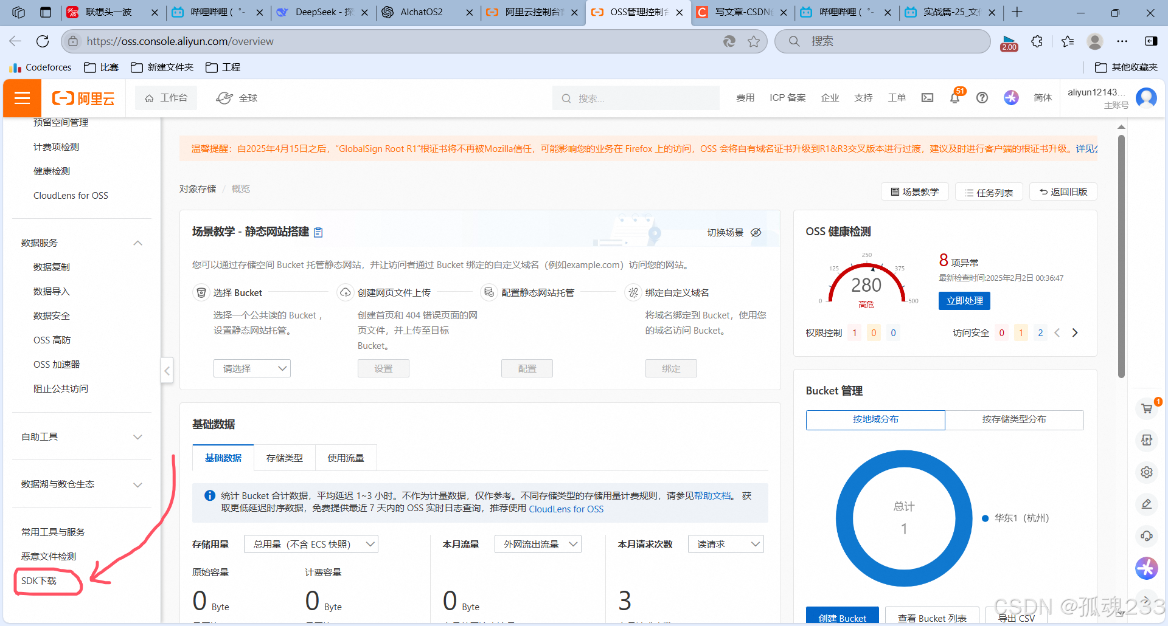The image size is (1168, 626).
Task: Open Edge settings ellipsis menu
Action: (x=1122, y=41)
